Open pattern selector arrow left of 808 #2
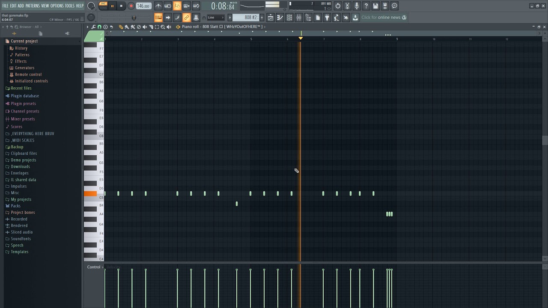Image resolution: width=548 pixels, height=308 pixels. (x=230, y=18)
